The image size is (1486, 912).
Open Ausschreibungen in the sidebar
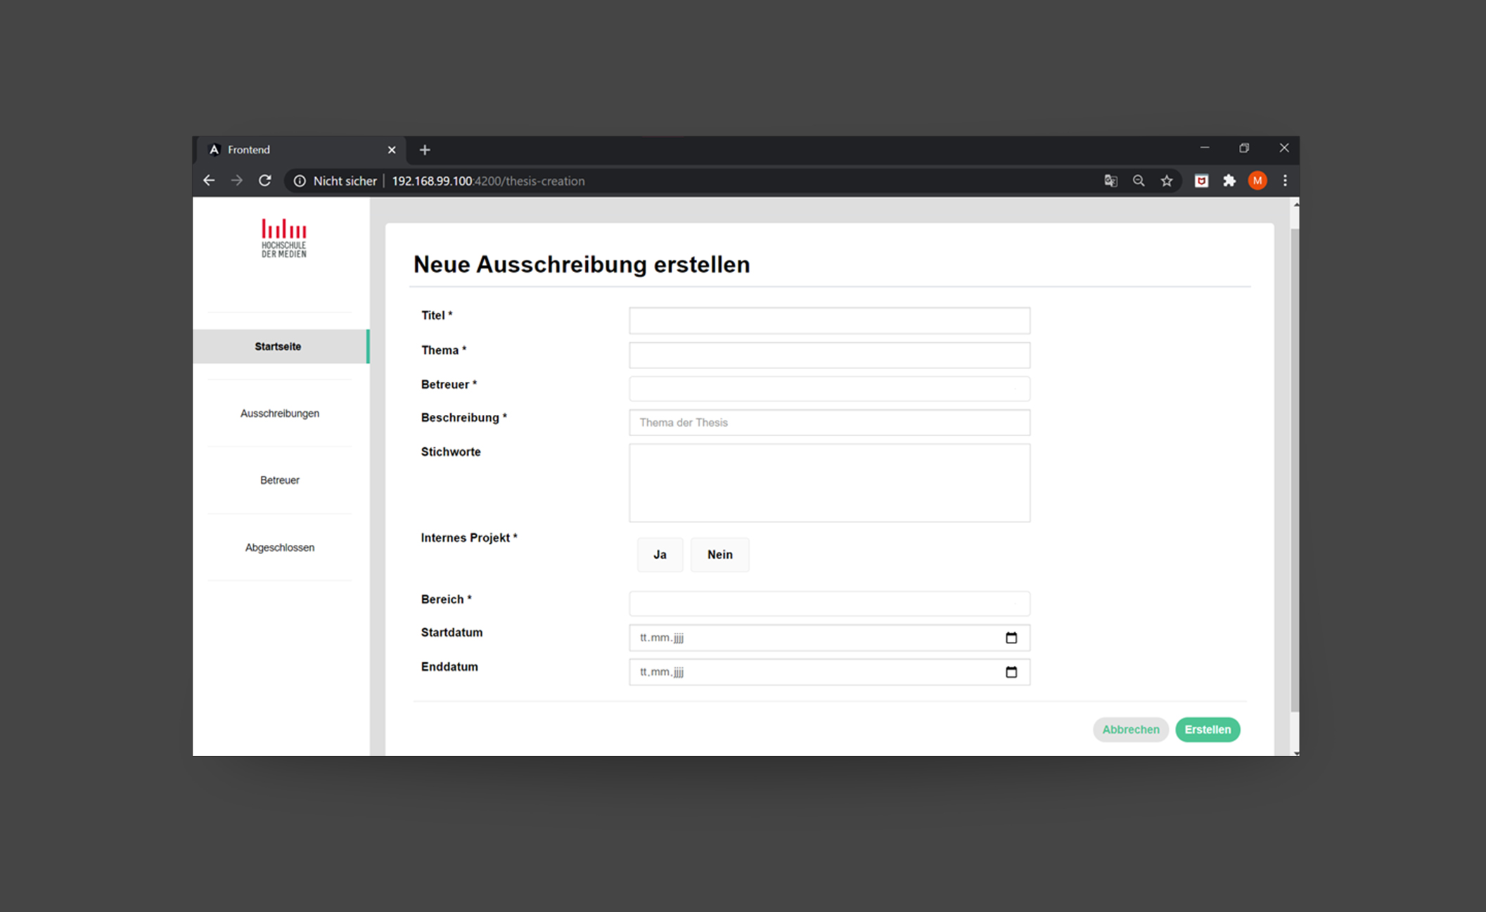[280, 413]
